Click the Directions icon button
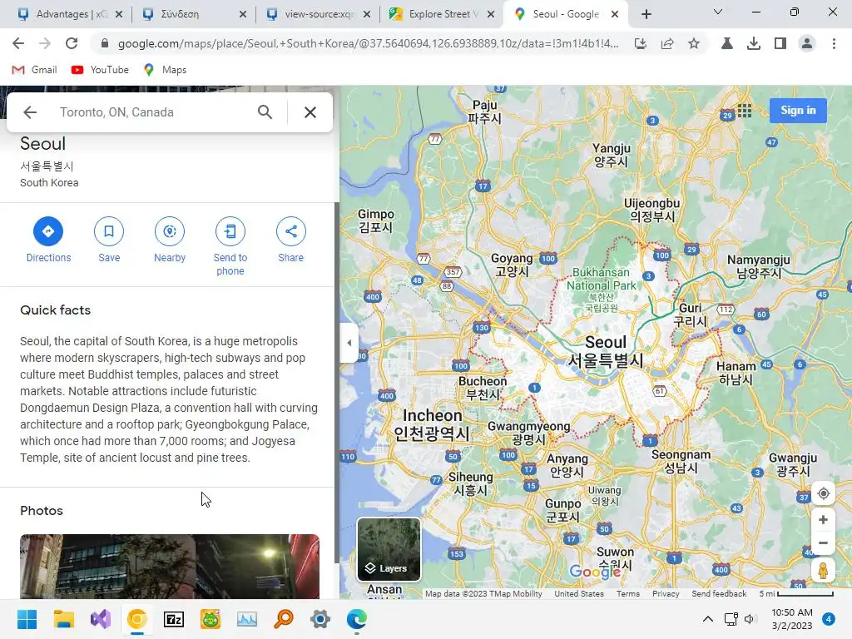 47,231
